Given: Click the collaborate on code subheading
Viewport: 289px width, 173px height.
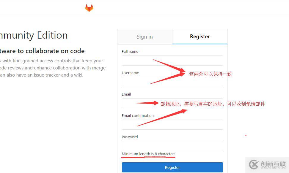Looking at the screenshot, I should [42, 51].
